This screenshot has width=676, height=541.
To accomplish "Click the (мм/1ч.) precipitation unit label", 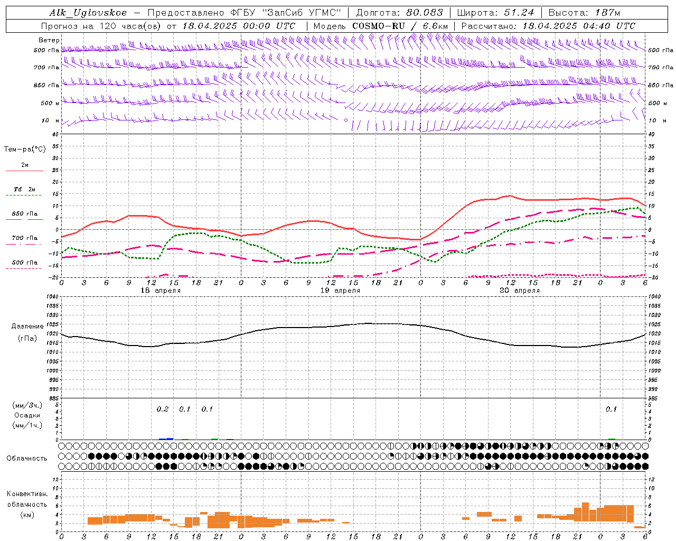I will pyautogui.click(x=27, y=425).
